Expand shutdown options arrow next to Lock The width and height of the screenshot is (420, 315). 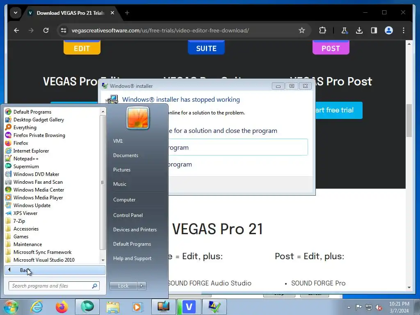(x=142, y=286)
